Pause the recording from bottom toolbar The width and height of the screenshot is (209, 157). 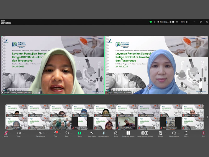point(143,133)
